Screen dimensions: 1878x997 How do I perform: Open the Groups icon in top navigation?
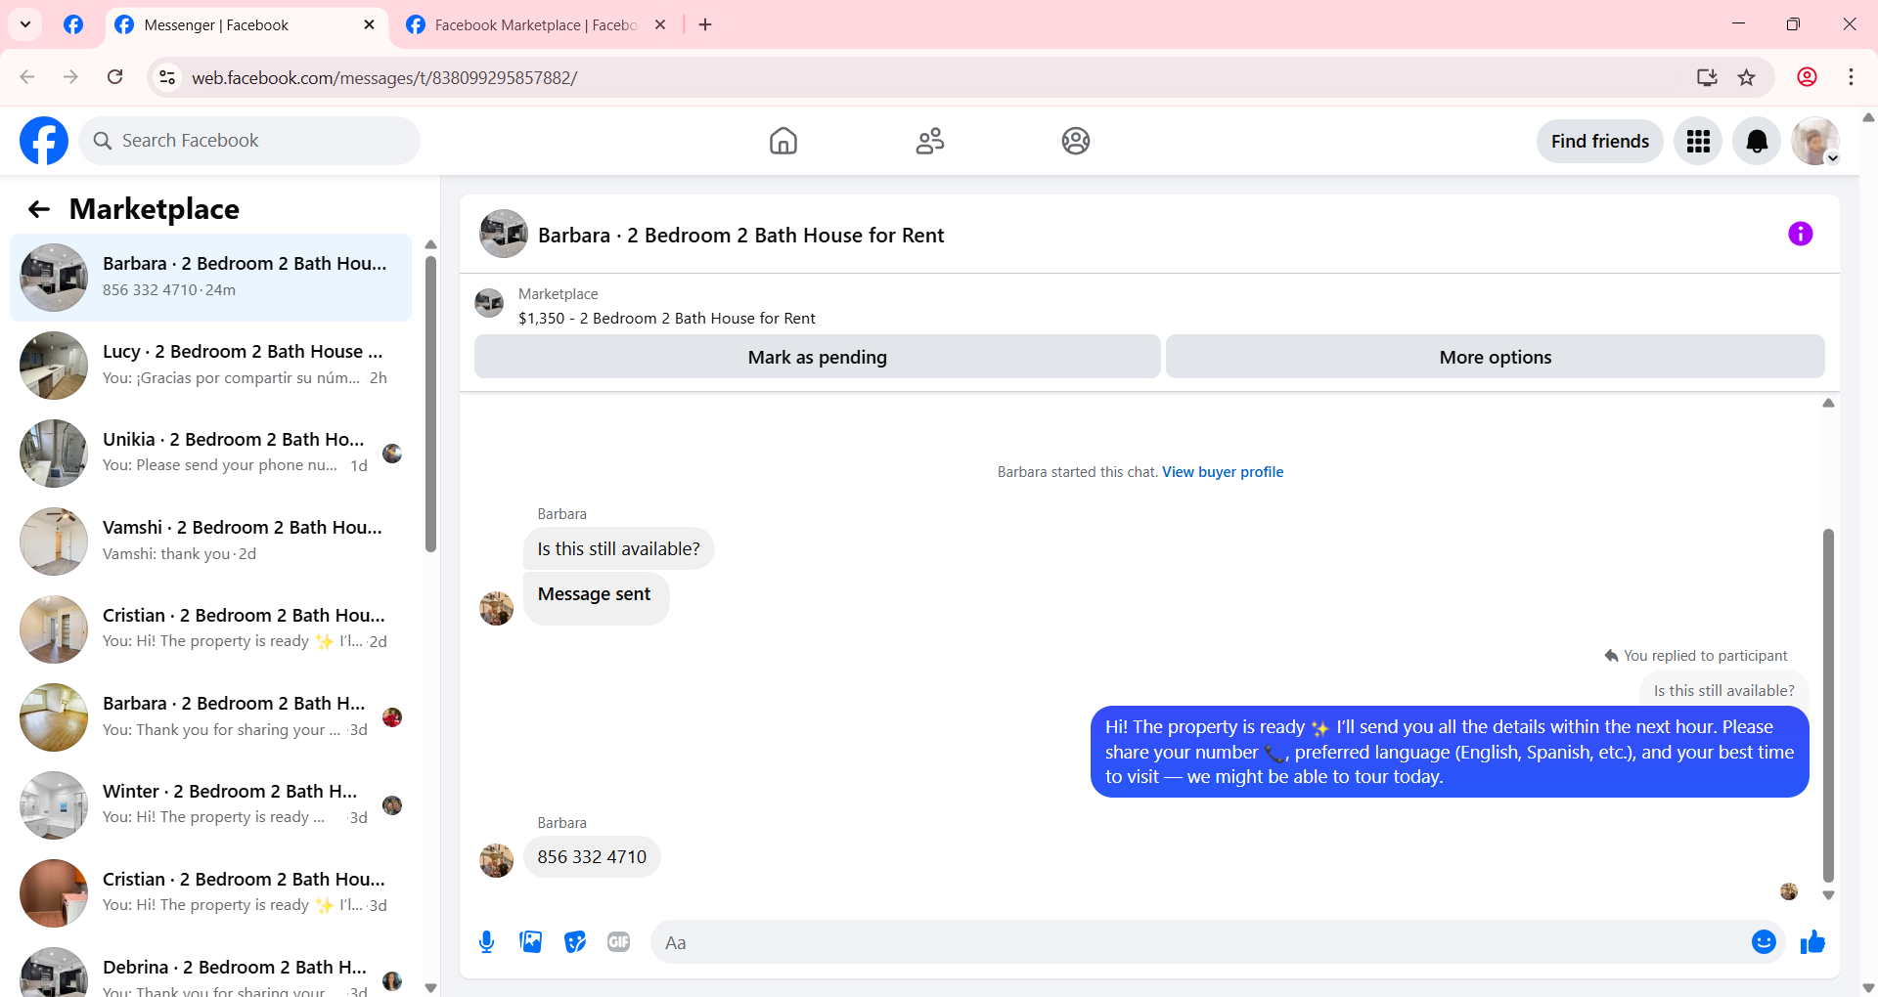pyautogui.click(x=1076, y=141)
